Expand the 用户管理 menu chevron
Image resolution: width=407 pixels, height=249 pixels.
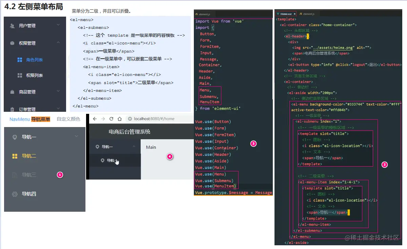pos(58,25)
